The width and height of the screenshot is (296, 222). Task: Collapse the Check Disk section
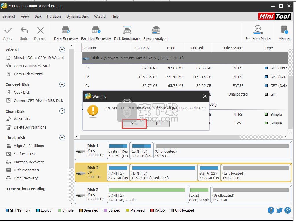tap(62, 138)
